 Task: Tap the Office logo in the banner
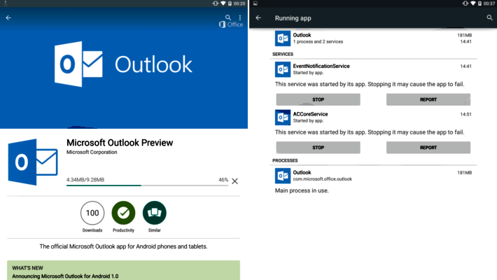coord(231,24)
